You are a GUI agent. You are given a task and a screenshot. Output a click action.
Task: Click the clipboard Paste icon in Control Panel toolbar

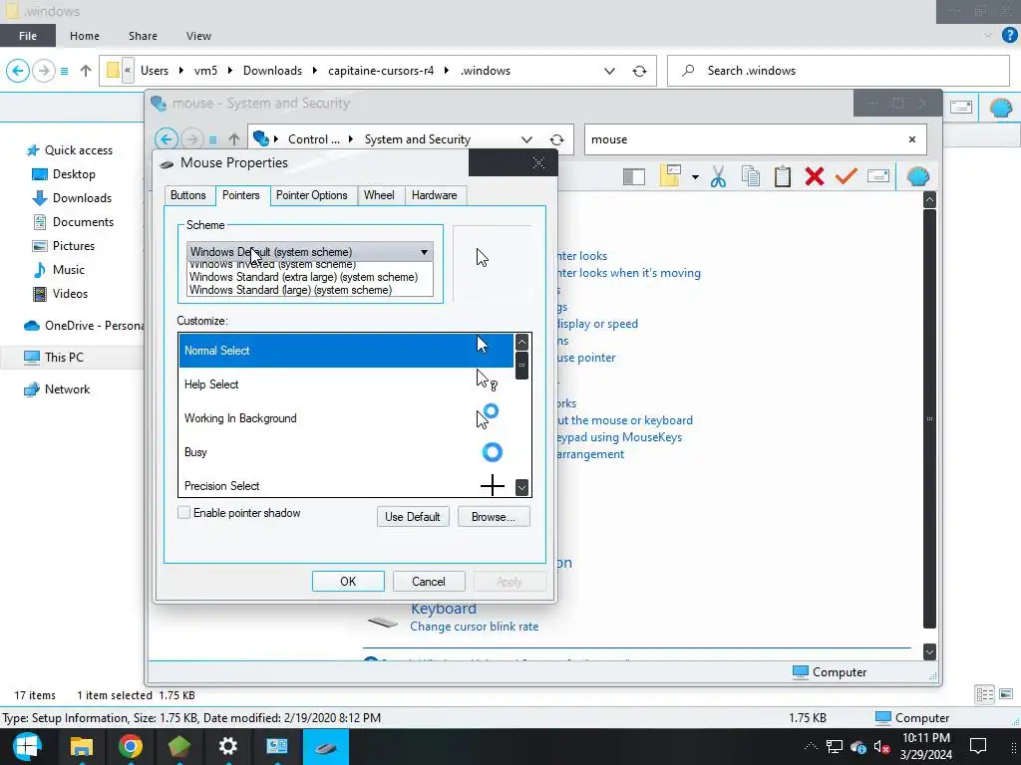783,176
